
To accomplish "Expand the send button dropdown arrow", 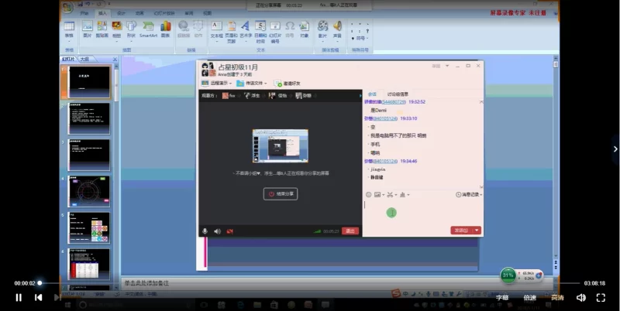I will 477,230.
